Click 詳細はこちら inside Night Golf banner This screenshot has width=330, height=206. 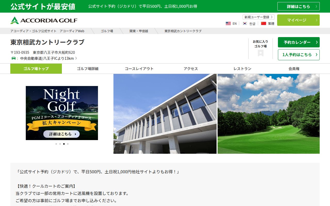coord(61,134)
